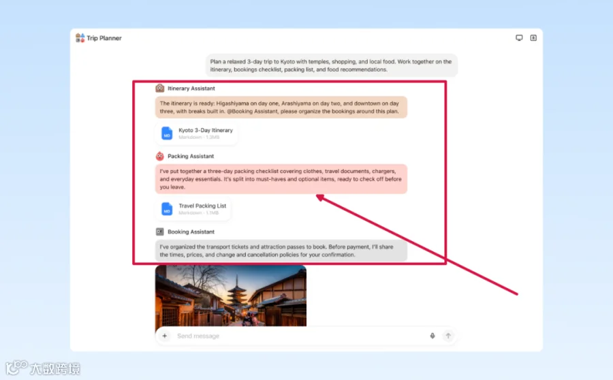Toggle the side panel icon in header
This screenshot has height=380, width=613.
coord(533,38)
